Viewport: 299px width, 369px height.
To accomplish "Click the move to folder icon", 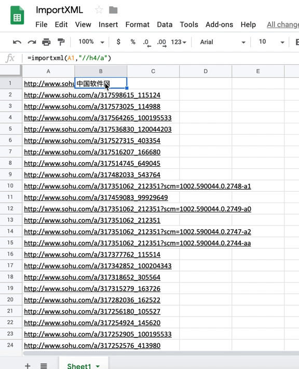I will click(x=113, y=10).
